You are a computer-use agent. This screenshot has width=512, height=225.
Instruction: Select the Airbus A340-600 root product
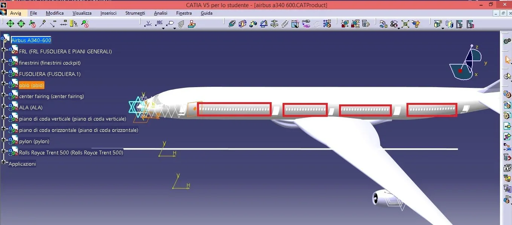31,40
